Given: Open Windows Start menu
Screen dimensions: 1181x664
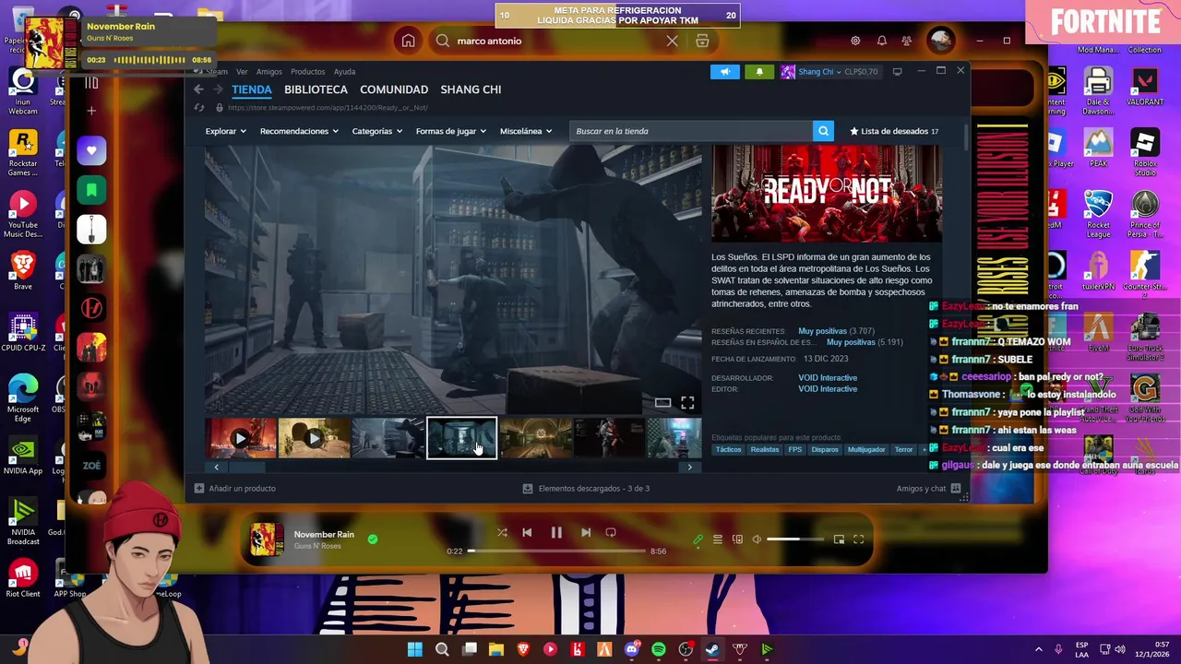Looking at the screenshot, I should pyautogui.click(x=414, y=649).
